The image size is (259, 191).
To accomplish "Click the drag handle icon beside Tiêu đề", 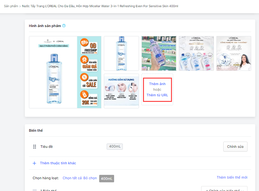I will (x=35, y=147).
